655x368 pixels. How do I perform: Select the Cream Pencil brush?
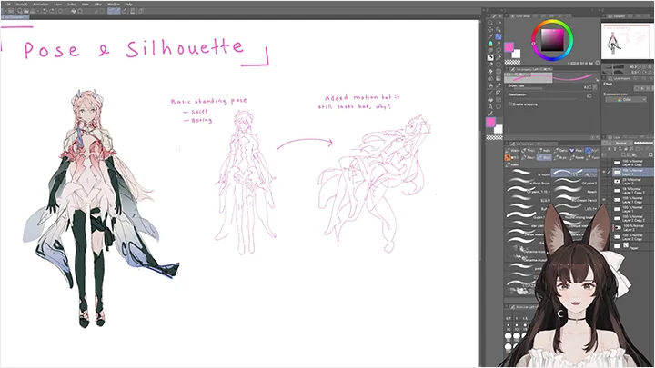pyautogui.click(x=574, y=199)
